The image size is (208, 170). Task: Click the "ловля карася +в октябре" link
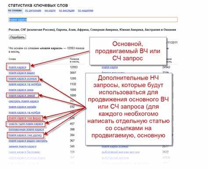coord(25,84)
